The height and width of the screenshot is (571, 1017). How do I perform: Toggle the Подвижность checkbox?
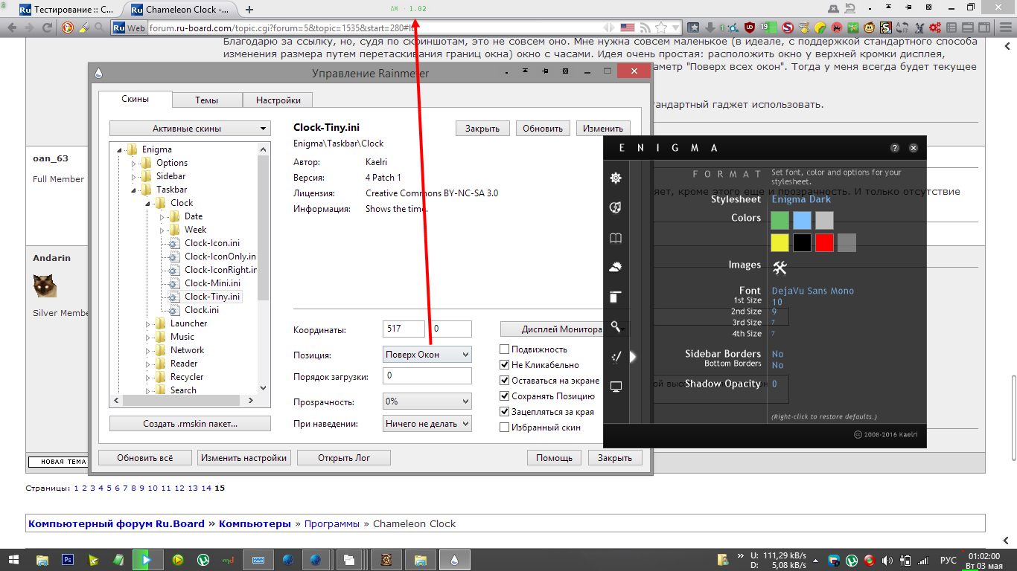(x=505, y=349)
